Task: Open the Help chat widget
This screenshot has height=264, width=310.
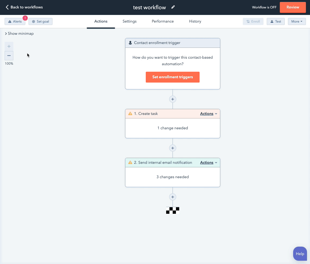Action: 300,254
